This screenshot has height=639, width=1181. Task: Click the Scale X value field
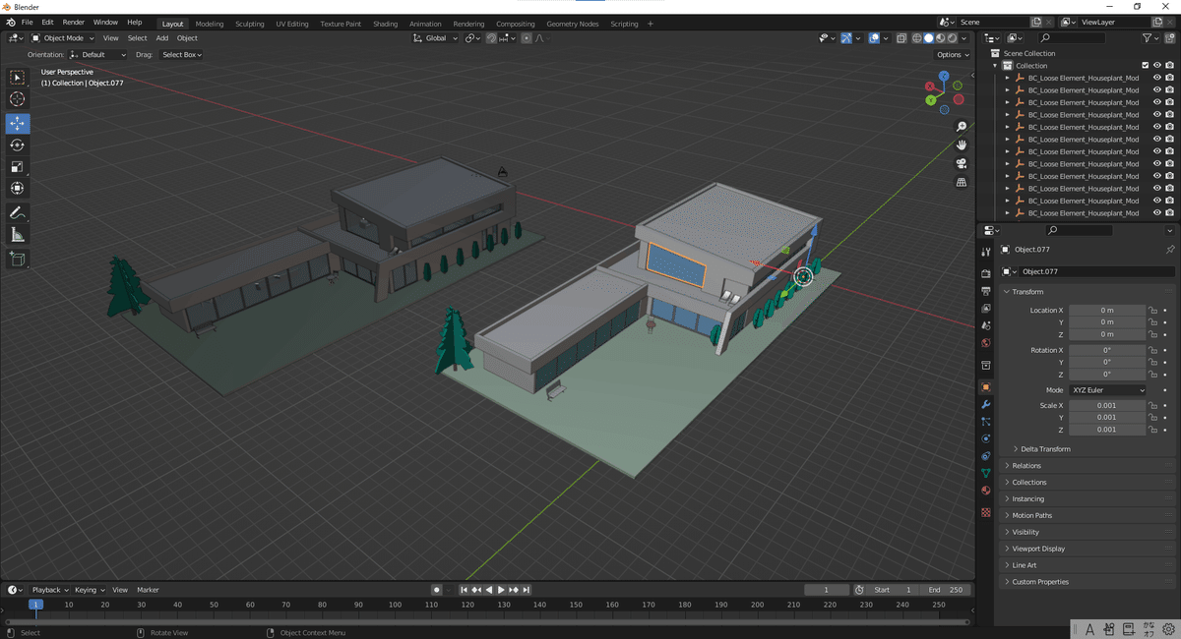point(1107,406)
